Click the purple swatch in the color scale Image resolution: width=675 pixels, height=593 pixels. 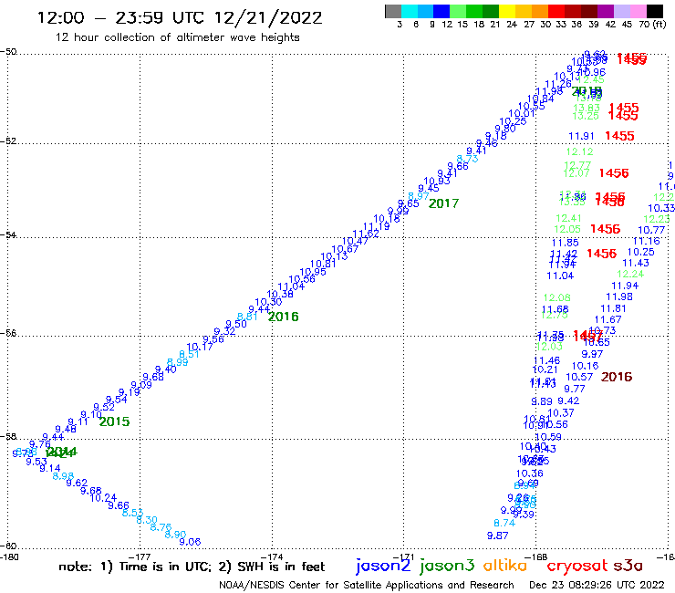606,11
